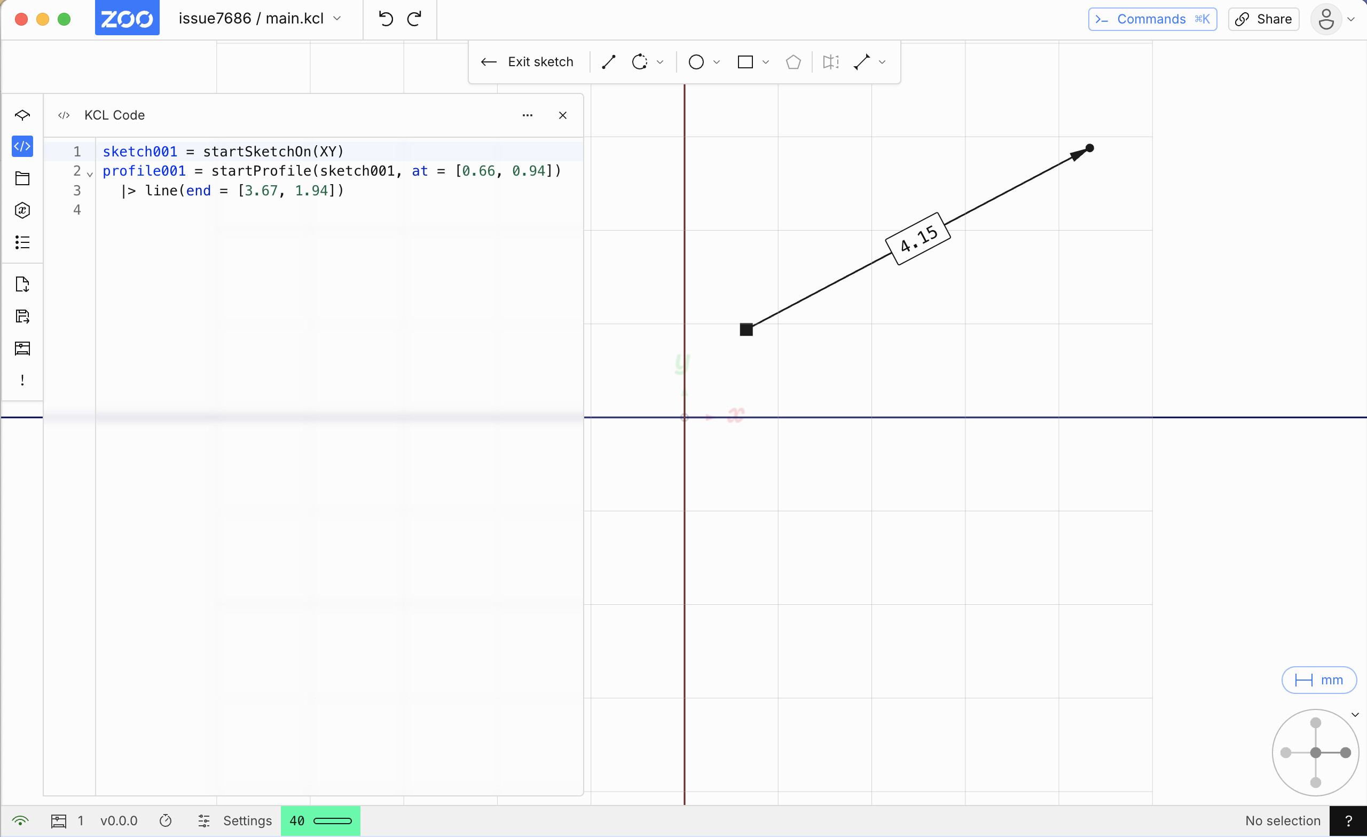
Task: Expand the arc tool options dropdown
Action: tap(660, 62)
